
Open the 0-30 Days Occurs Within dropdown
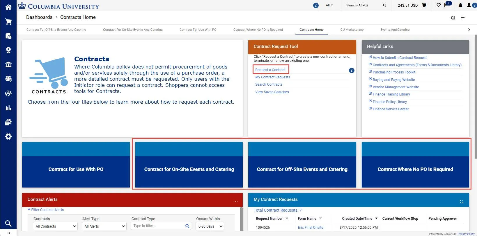click(210, 226)
